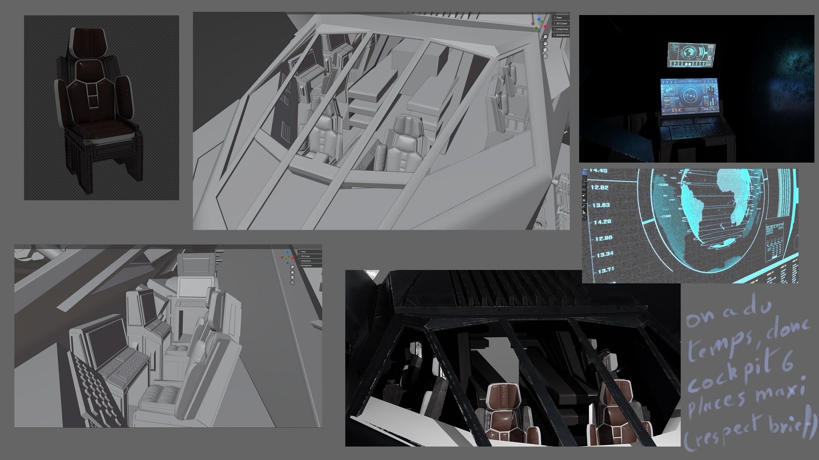Click the brown seat render thumbnail
This screenshot has width=819, height=460.
(102, 108)
